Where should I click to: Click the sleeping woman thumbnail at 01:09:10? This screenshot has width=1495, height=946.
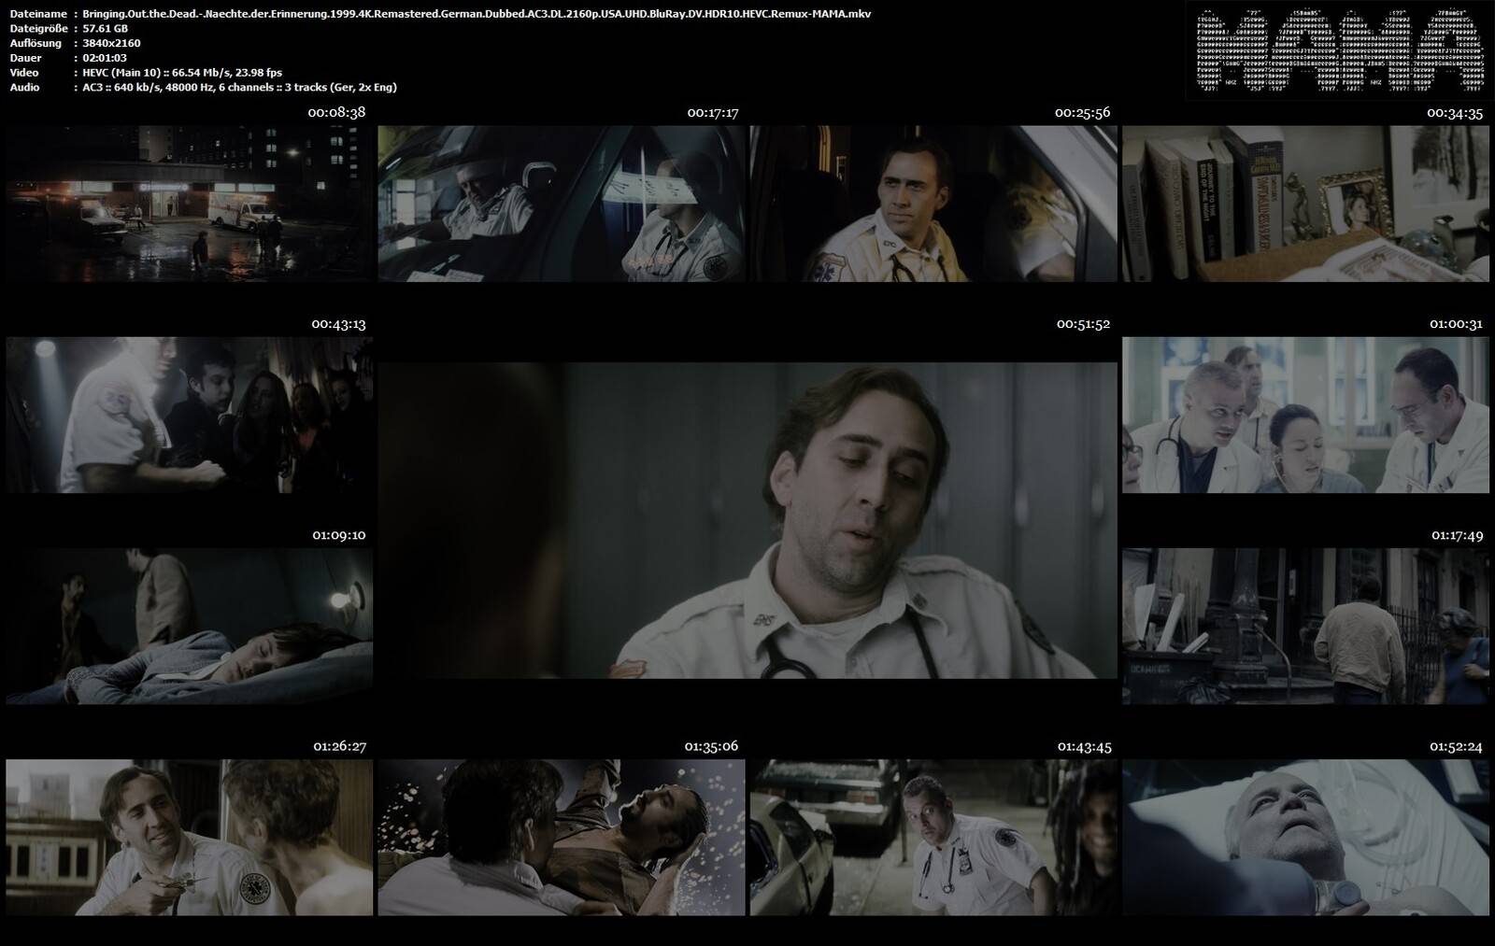[189, 627]
